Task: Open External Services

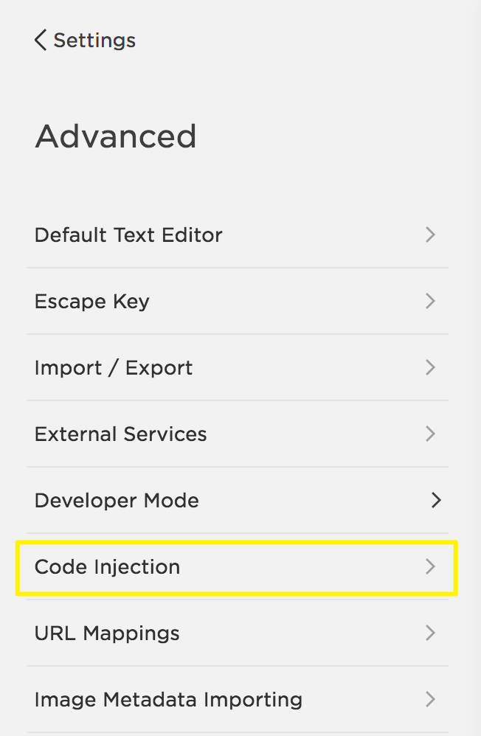Action: pyautogui.click(x=120, y=434)
